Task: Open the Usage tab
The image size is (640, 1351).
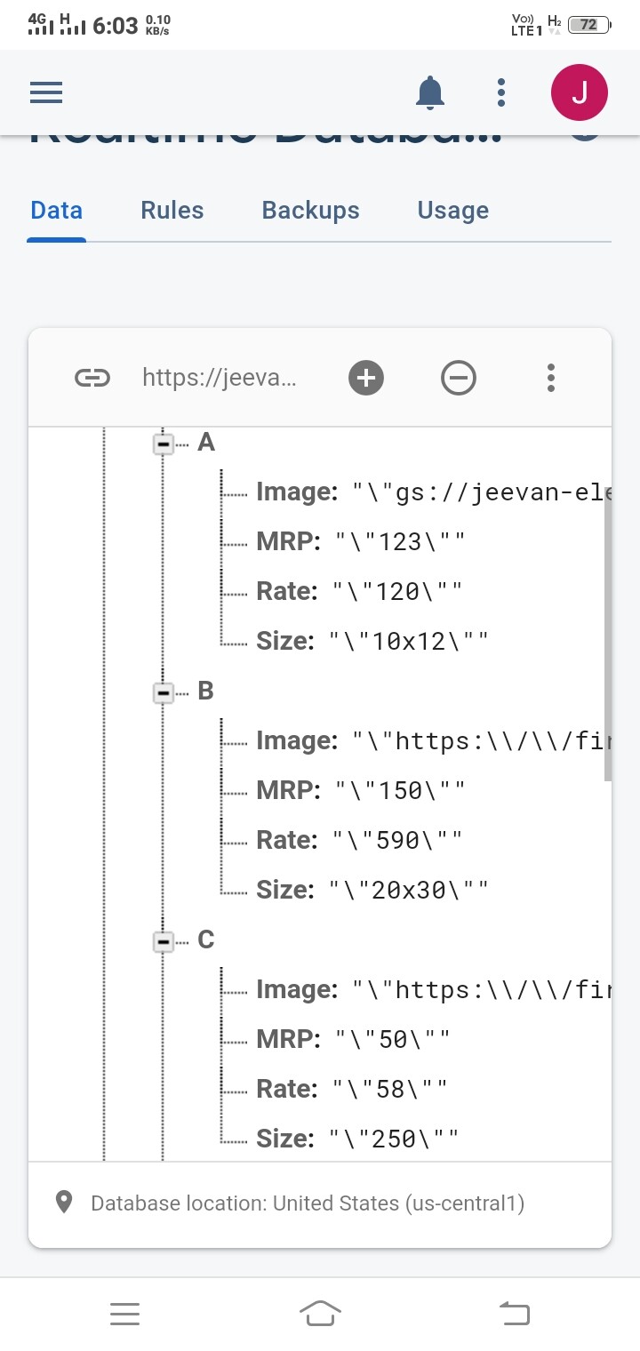Action: pyautogui.click(x=453, y=211)
